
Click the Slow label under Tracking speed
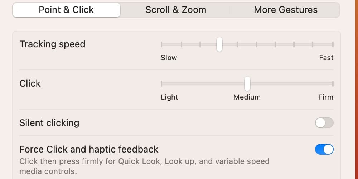click(169, 58)
